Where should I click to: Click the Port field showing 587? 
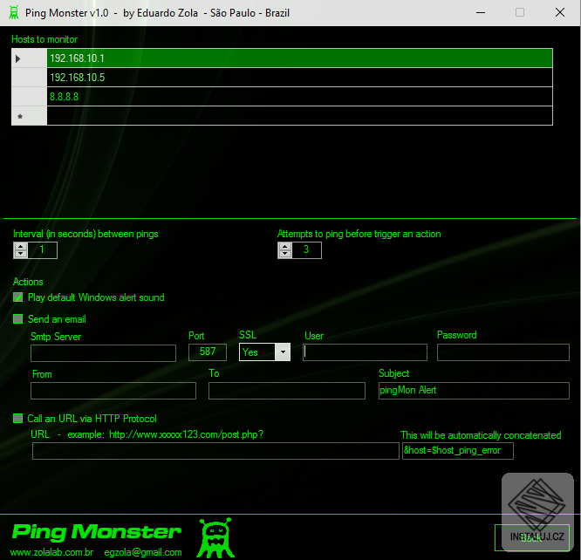(x=208, y=352)
